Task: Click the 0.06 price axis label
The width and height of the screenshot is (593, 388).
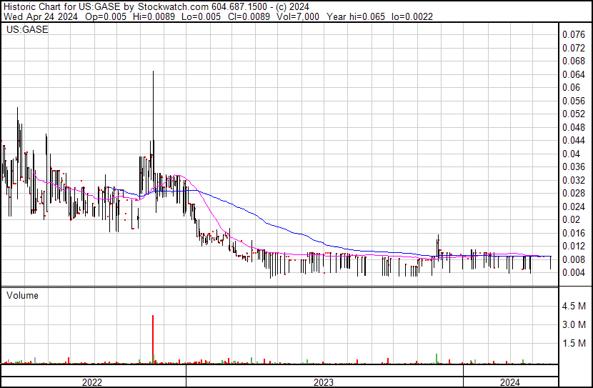Action: tap(571, 87)
